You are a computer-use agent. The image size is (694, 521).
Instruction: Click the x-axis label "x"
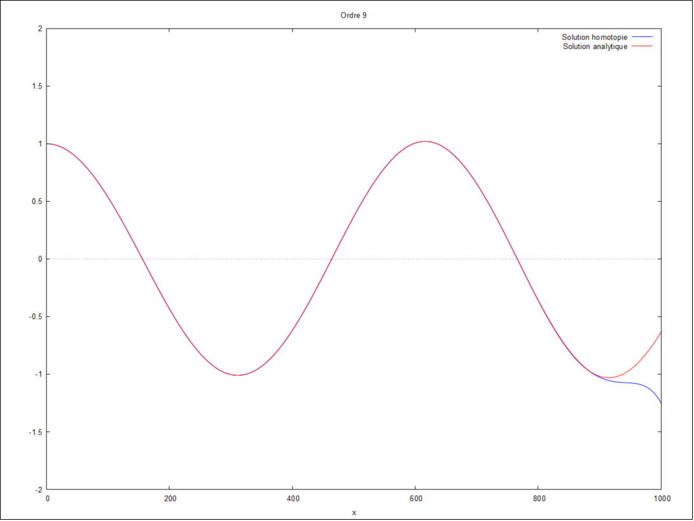coord(354,513)
